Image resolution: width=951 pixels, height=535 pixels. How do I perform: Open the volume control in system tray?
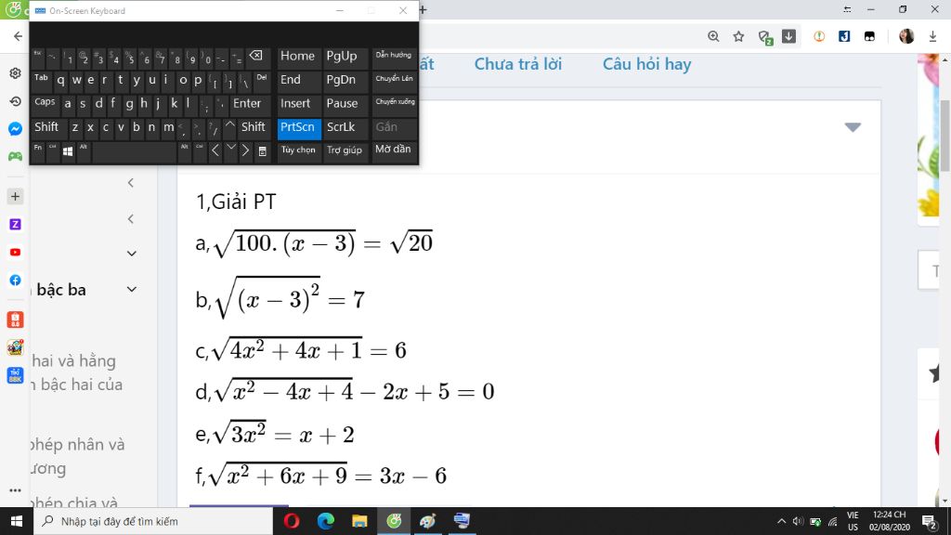pos(798,521)
